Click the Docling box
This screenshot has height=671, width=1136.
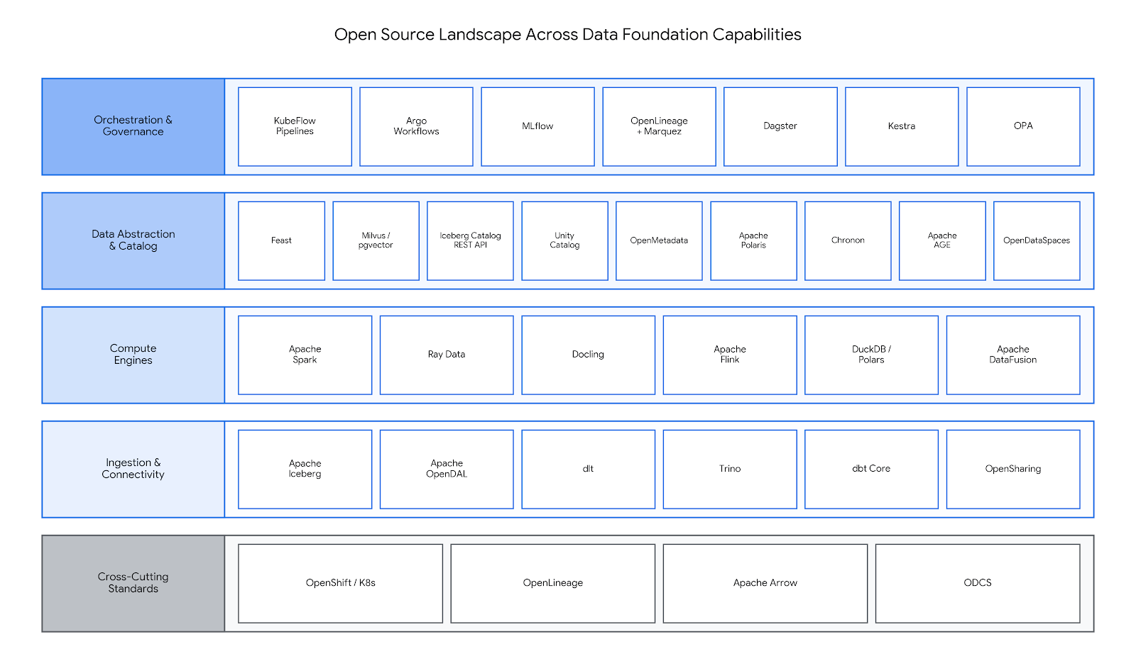pyautogui.click(x=588, y=355)
